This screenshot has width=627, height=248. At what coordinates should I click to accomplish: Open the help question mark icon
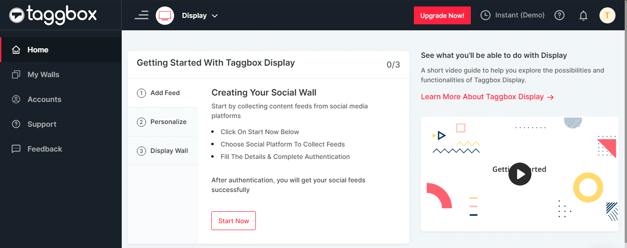559,15
